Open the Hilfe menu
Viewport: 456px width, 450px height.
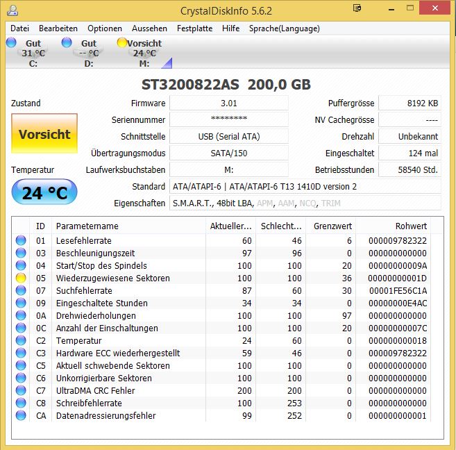click(x=231, y=28)
